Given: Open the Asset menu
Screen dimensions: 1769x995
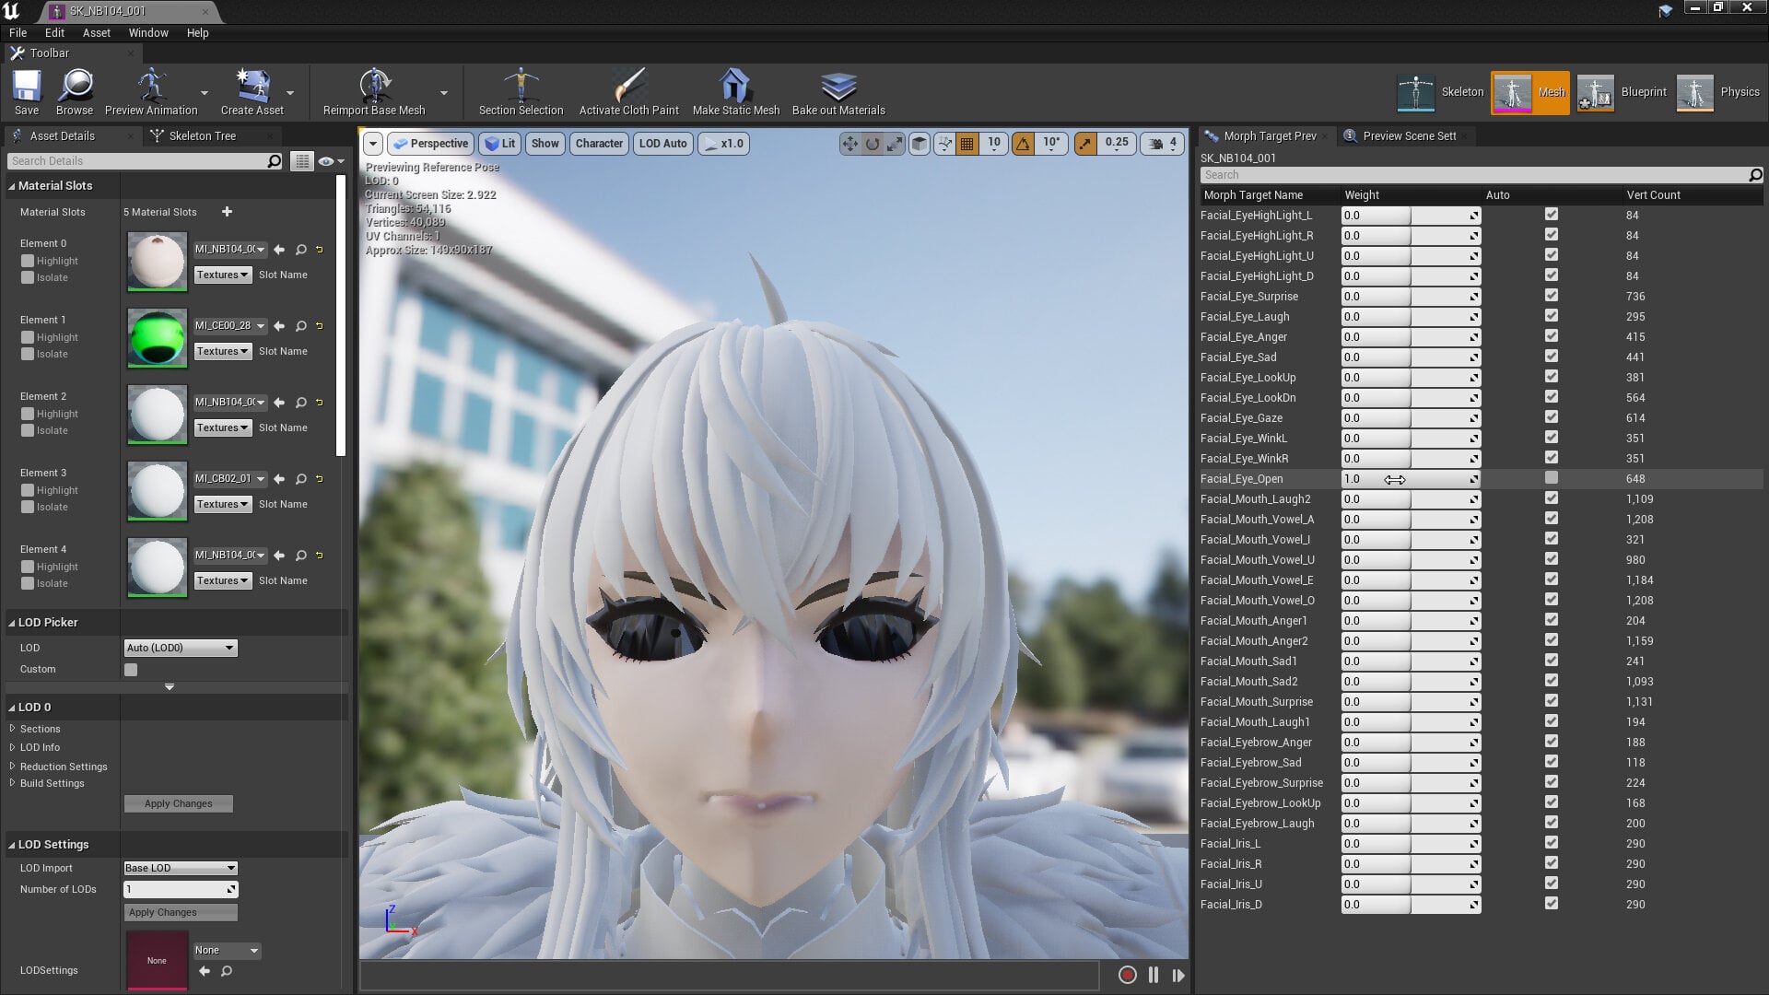Looking at the screenshot, I should pos(96,32).
